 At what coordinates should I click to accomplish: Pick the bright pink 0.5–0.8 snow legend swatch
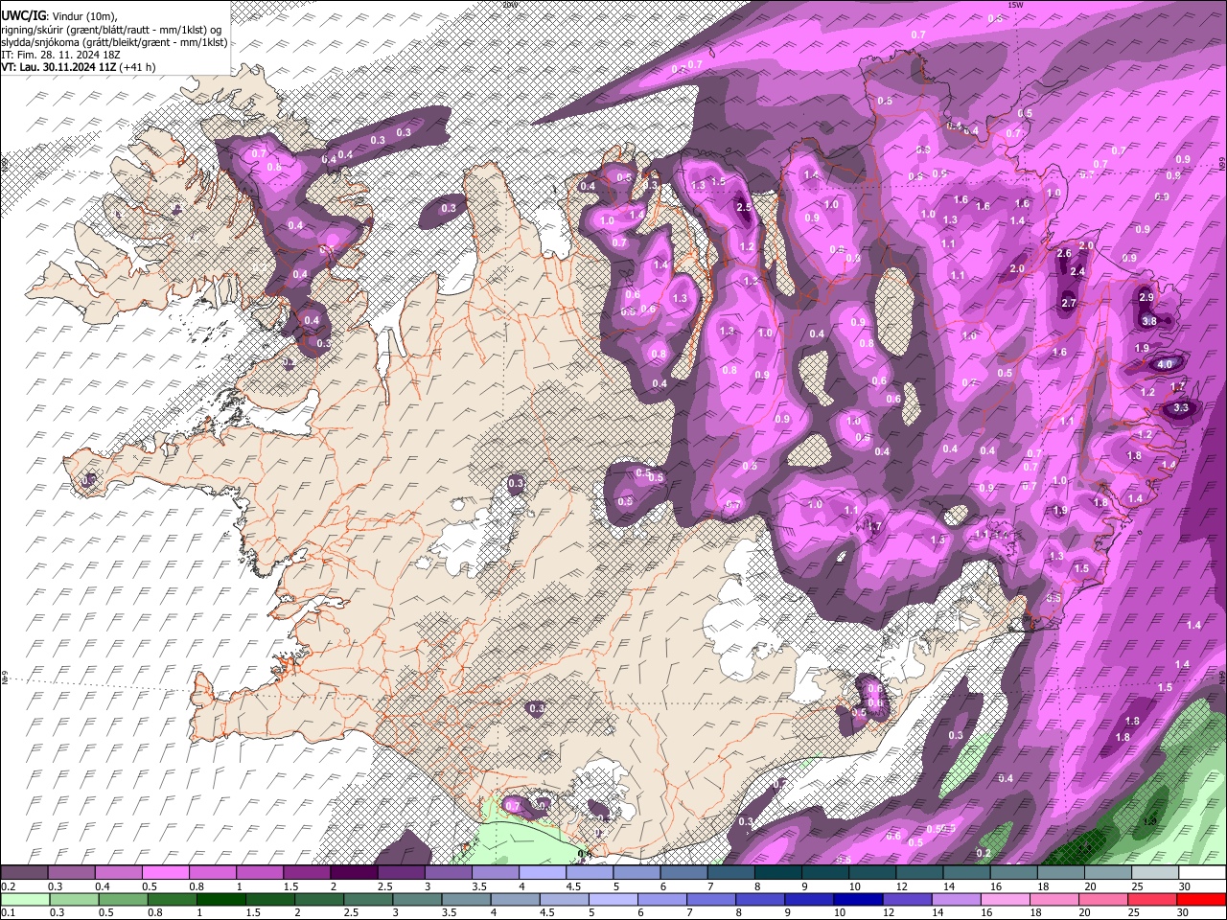pyautogui.click(x=166, y=873)
